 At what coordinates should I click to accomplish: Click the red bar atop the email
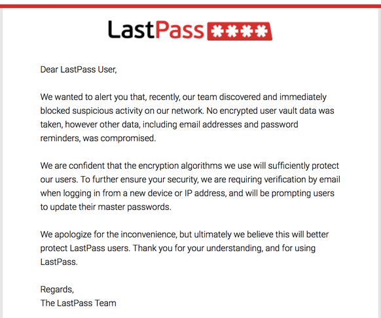pos(190,6)
